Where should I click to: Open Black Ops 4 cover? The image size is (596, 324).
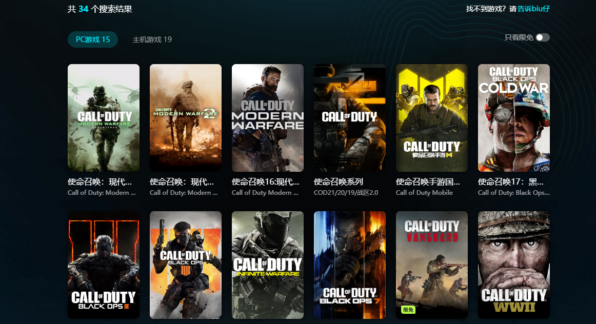(186, 265)
